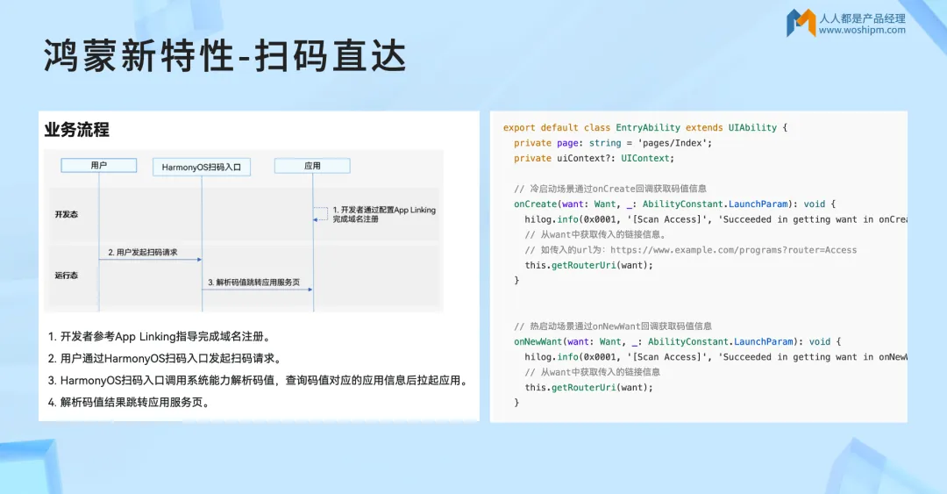Click this.getRouterUri(want) inside onNewWant
This screenshot has height=494, width=947.
[x=589, y=387]
